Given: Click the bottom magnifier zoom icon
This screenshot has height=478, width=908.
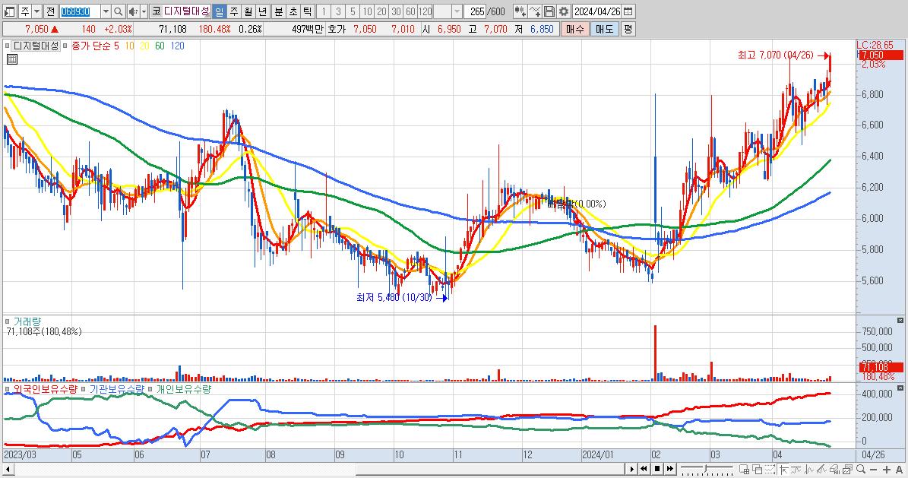Looking at the screenshot, I should pos(861,470).
